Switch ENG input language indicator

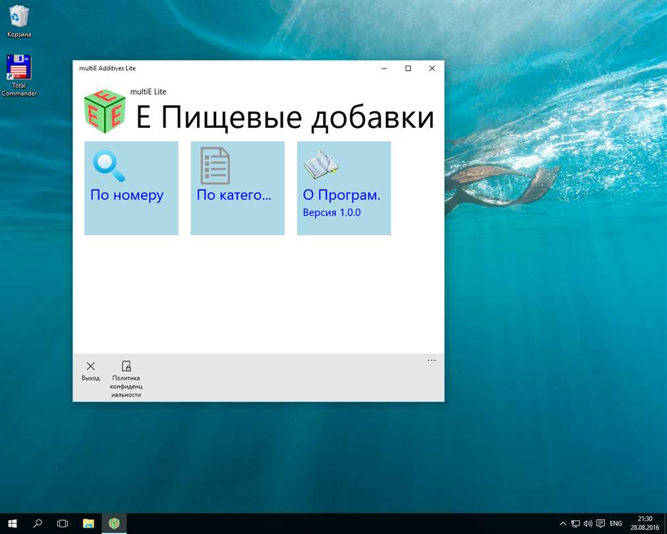click(x=616, y=523)
